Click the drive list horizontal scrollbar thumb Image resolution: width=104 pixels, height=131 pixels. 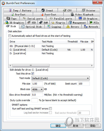[x=31, y=65]
